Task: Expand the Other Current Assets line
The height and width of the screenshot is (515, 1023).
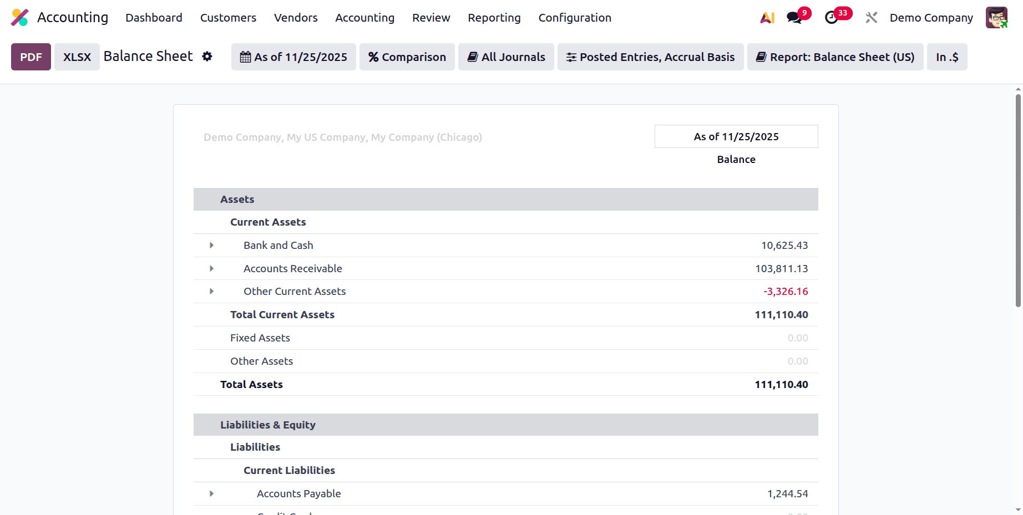Action: tap(211, 291)
